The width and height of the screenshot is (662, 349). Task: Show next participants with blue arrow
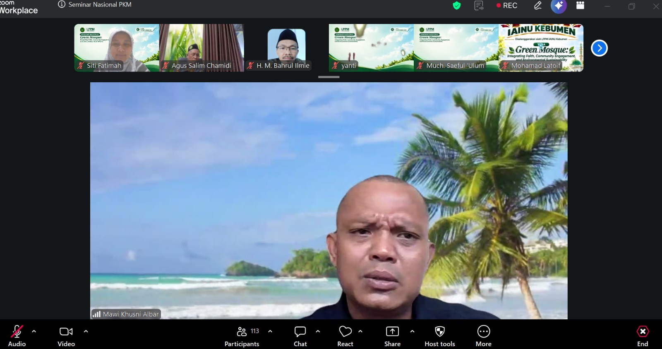coord(599,48)
